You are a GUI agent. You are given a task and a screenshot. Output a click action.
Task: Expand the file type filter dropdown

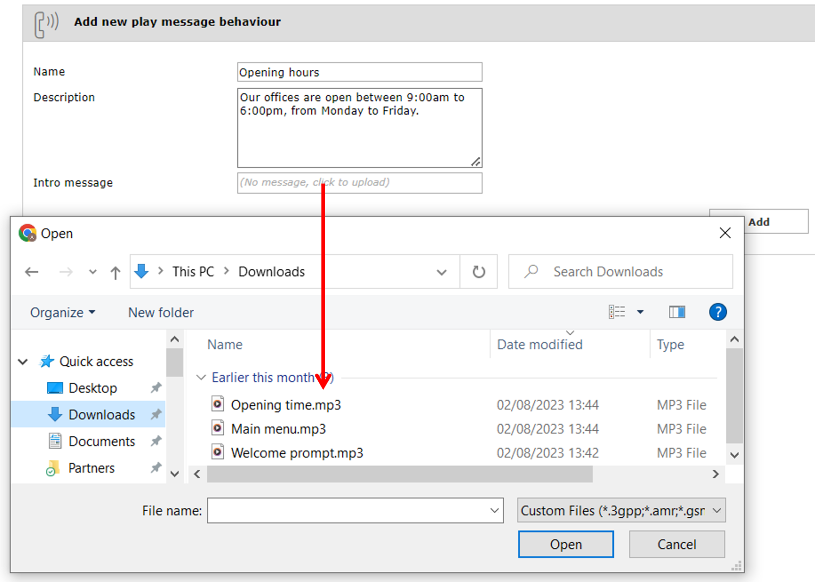[621, 510]
